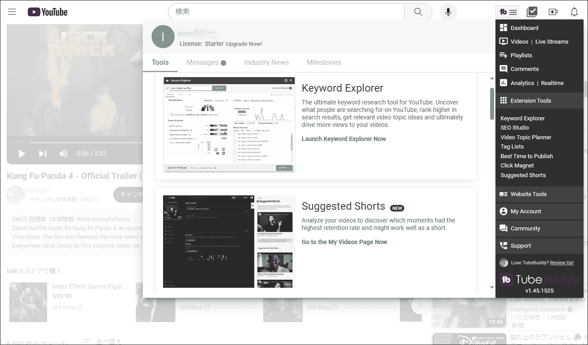This screenshot has width=588, height=345.
Task: Click the Upgrade Now! link
Action: coord(244,44)
